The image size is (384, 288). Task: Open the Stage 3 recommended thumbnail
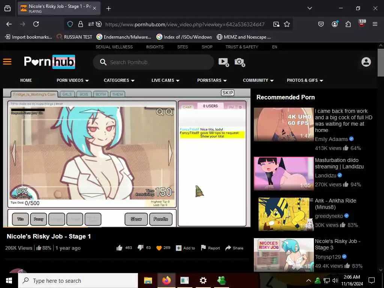283,255
